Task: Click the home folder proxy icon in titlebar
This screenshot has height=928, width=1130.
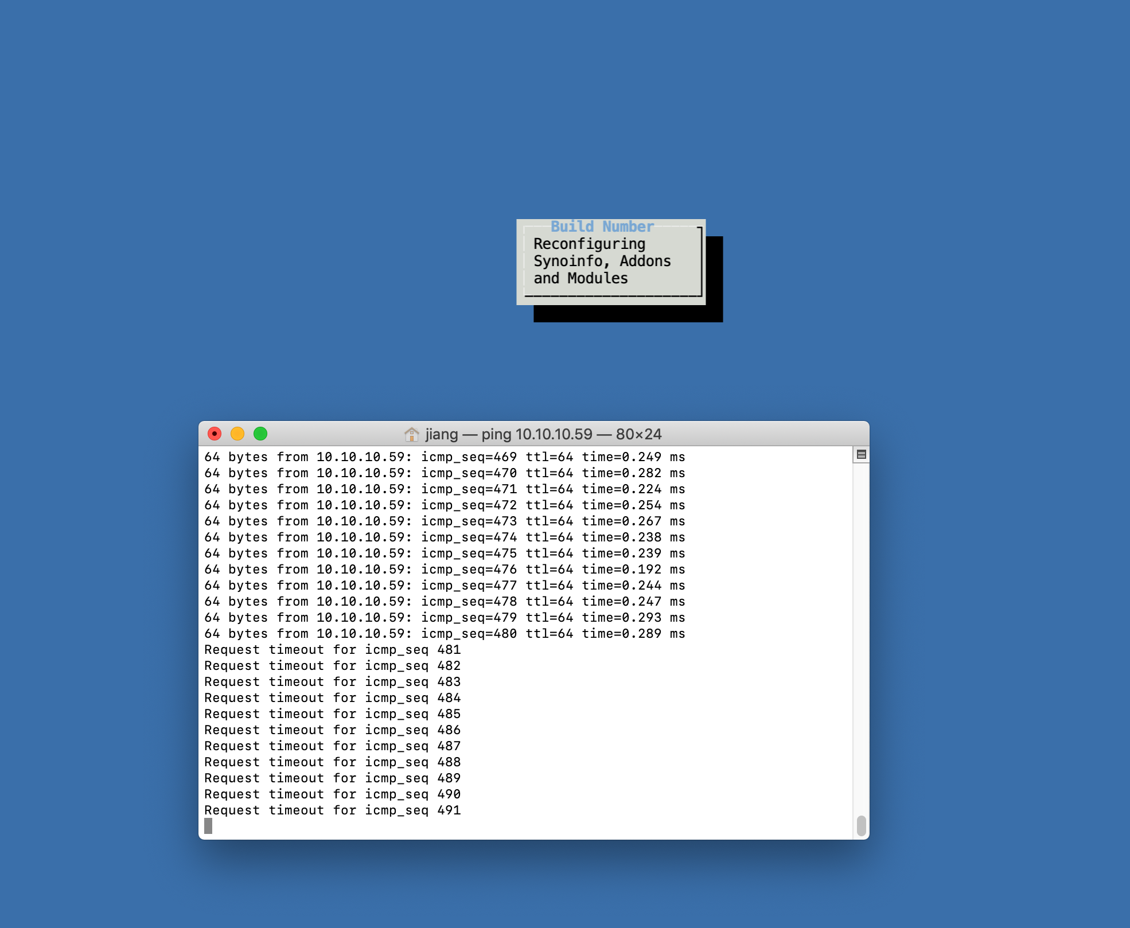Action: pos(412,434)
